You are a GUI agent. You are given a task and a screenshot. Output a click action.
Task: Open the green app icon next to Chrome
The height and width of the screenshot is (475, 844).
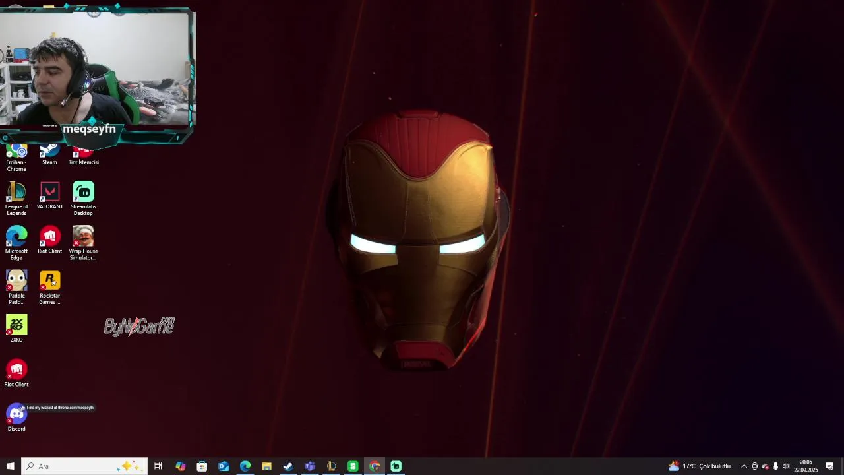pyautogui.click(x=353, y=466)
